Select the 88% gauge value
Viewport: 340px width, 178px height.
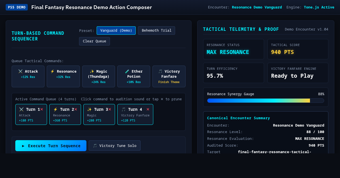(321, 94)
